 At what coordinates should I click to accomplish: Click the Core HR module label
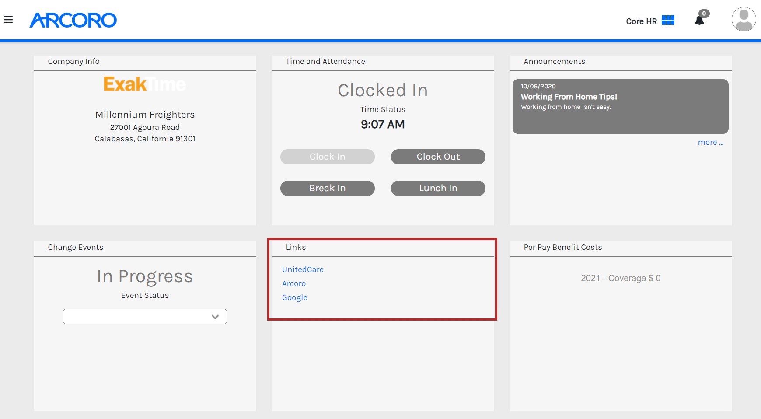click(641, 21)
